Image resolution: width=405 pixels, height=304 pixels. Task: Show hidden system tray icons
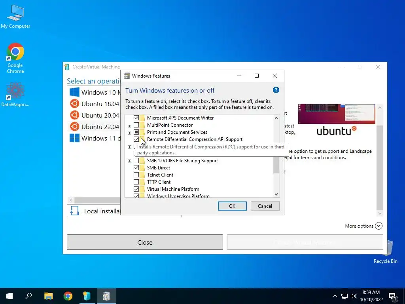click(x=335, y=296)
